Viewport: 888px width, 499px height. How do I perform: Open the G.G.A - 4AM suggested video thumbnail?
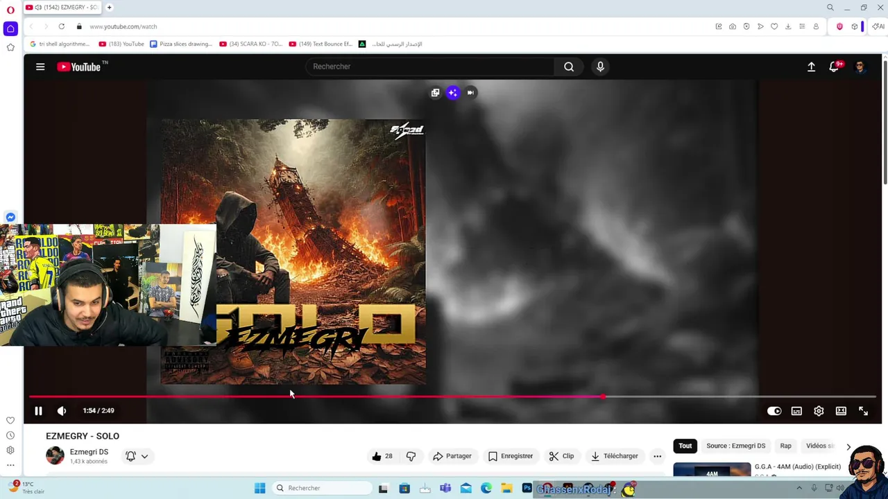pos(712,469)
